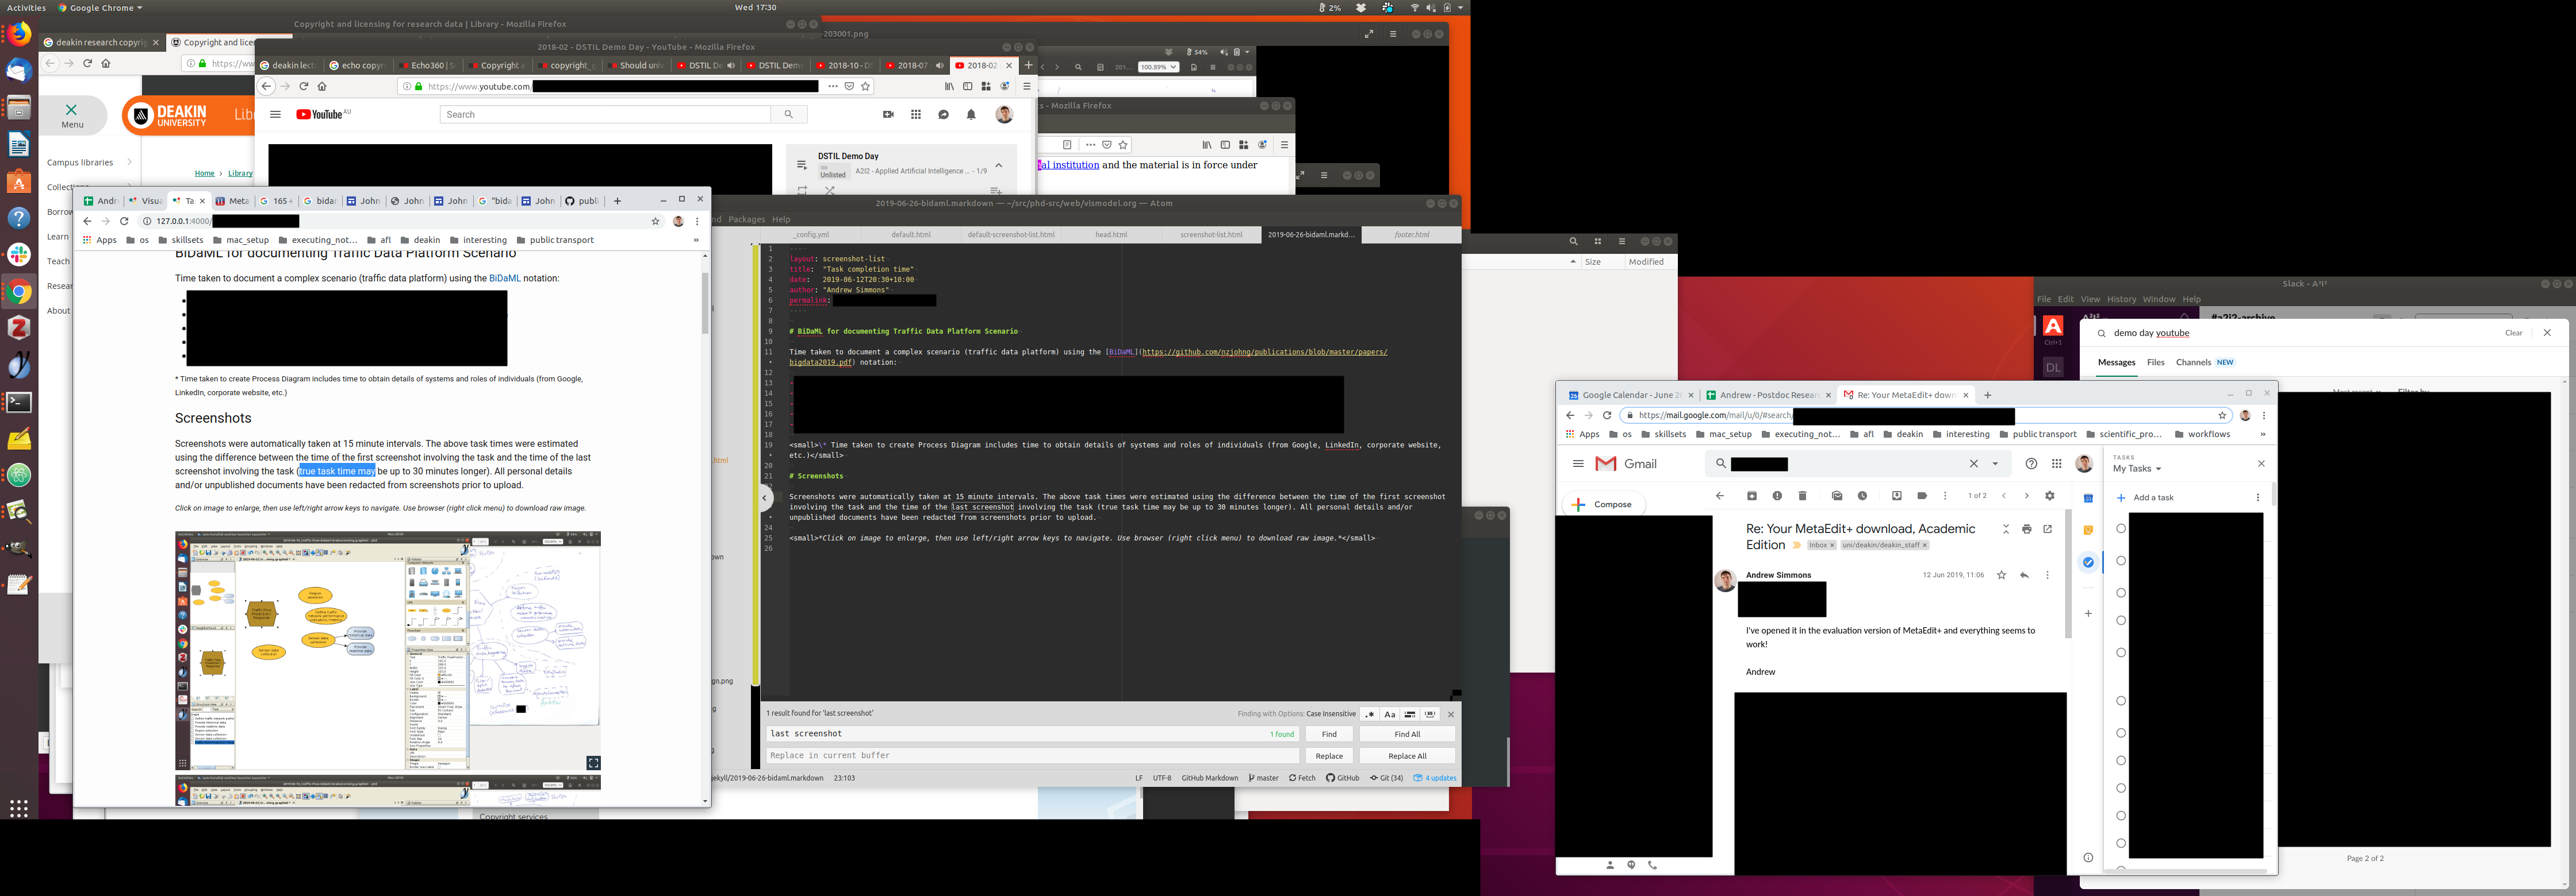Open the YouTube notifications bell

tap(970, 115)
